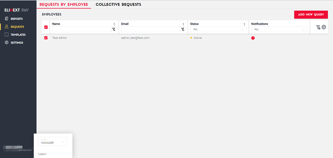Switch to Collective Requests tab
Viewport: 333px width, 158px height.
[x=118, y=4]
